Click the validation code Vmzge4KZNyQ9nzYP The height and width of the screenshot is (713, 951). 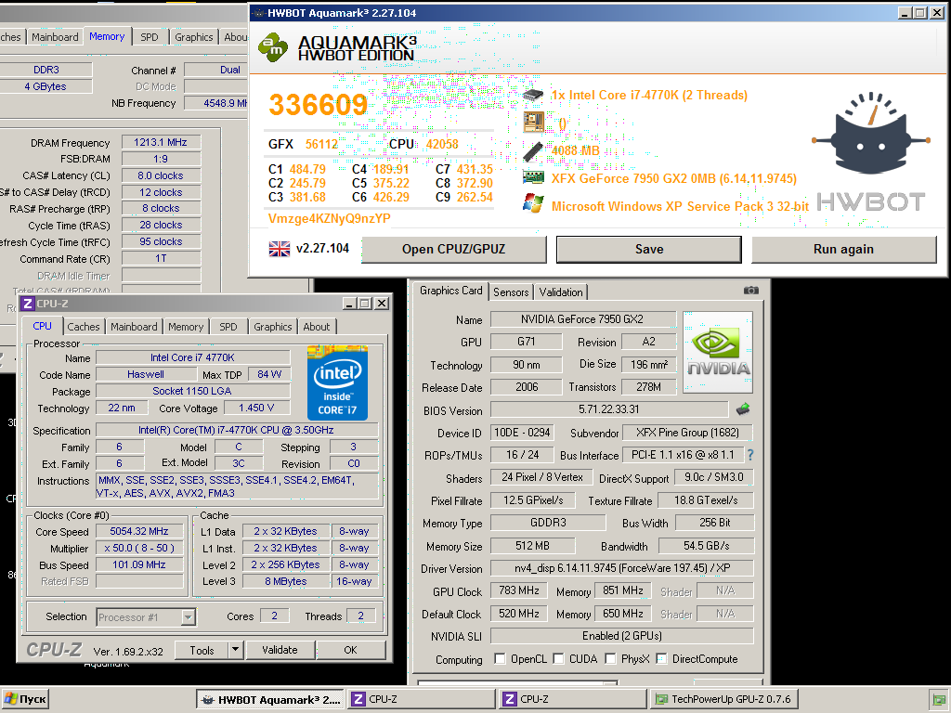[x=330, y=219]
